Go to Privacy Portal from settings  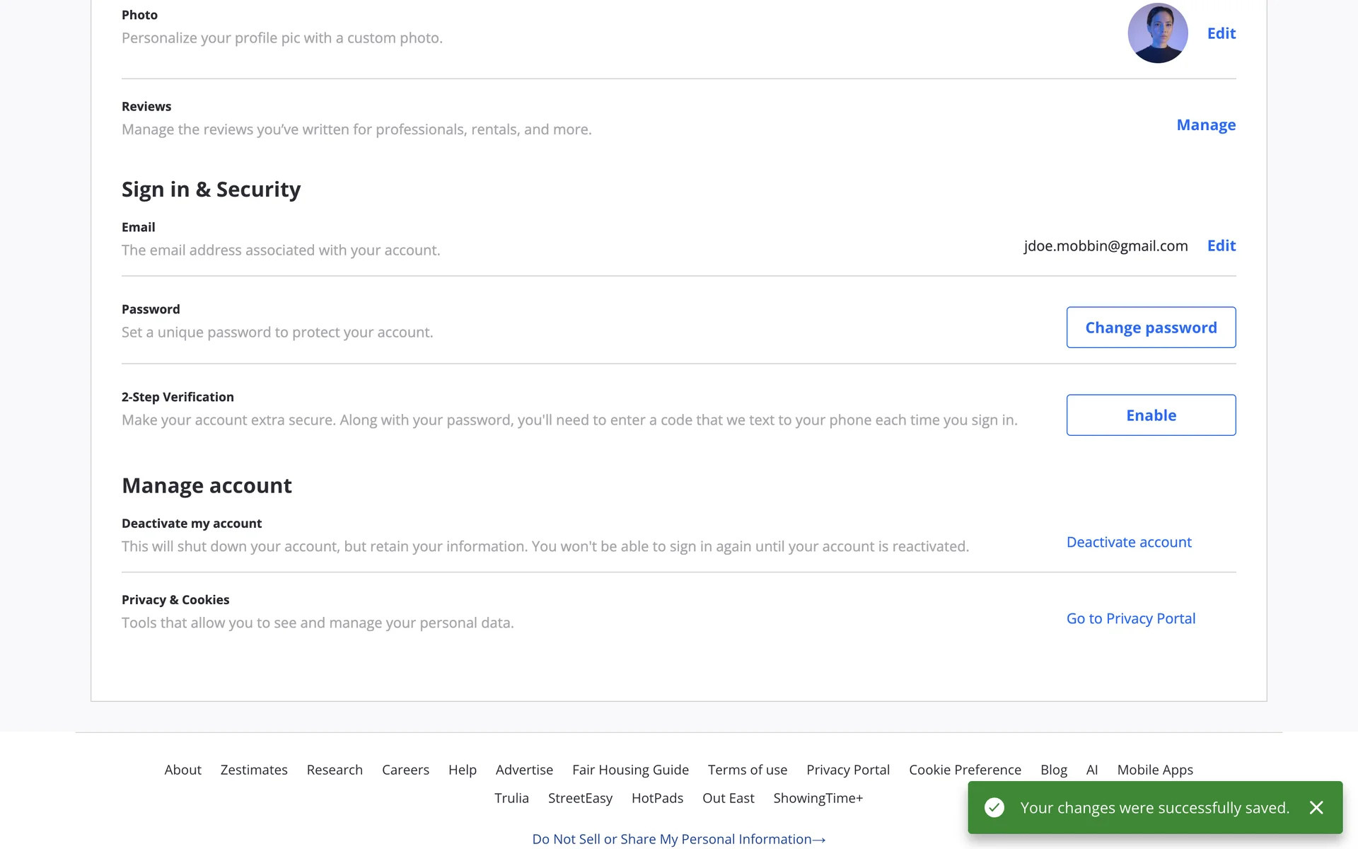click(x=1130, y=618)
